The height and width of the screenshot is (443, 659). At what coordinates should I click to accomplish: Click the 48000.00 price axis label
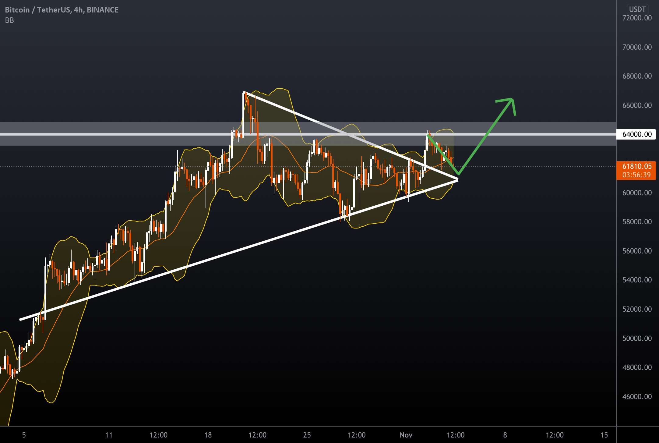pyautogui.click(x=637, y=367)
